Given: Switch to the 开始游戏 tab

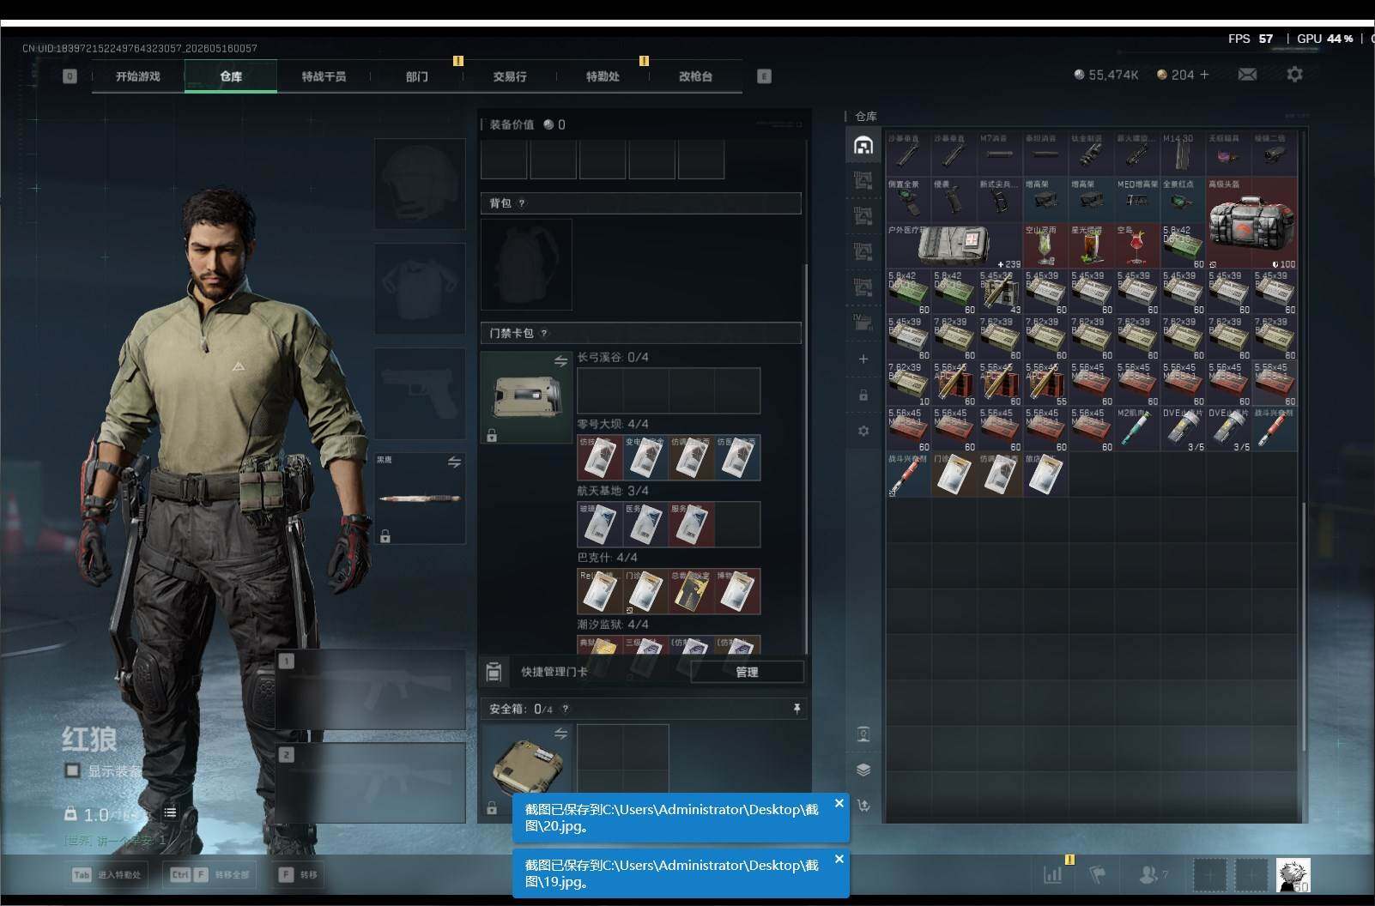Looking at the screenshot, I should point(138,76).
